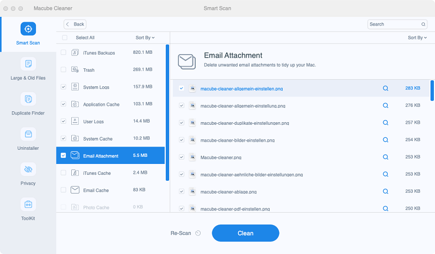435x254 pixels.
Task: Preview macube-cleaner-bilder-einstellen.png with magnifier icon
Action: 386,140
